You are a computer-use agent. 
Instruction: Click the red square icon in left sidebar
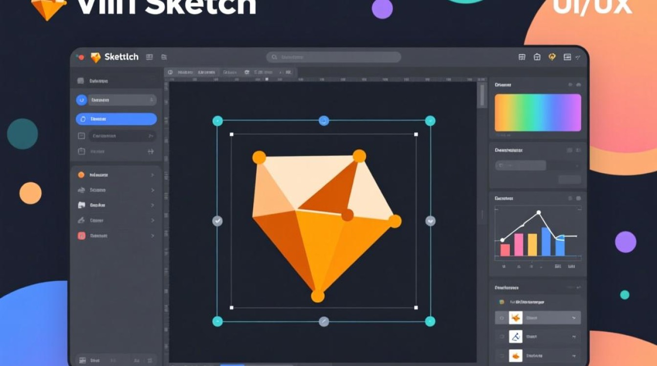pos(81,236)
